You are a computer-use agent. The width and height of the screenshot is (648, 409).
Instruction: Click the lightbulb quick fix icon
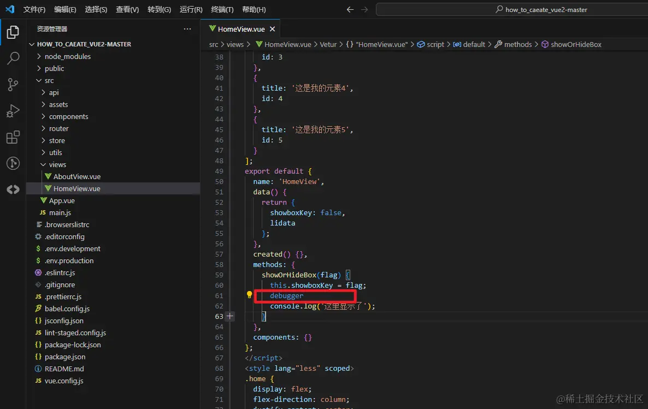pyautogui.click(x=249, y=295)
